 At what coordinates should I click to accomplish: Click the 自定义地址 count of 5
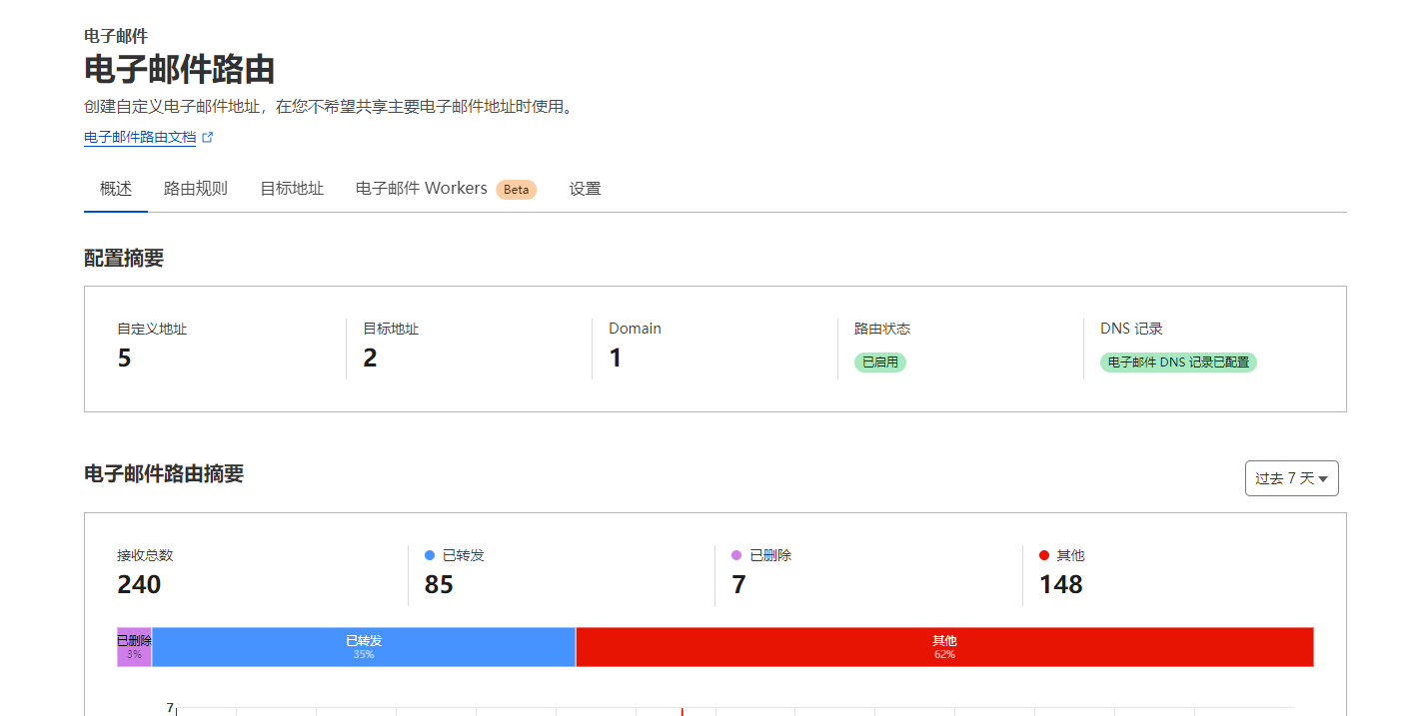pos(124,358)
